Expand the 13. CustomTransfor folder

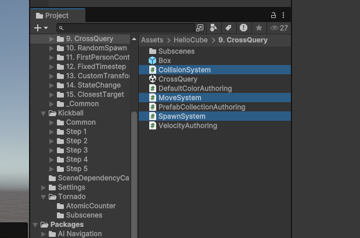52,76
